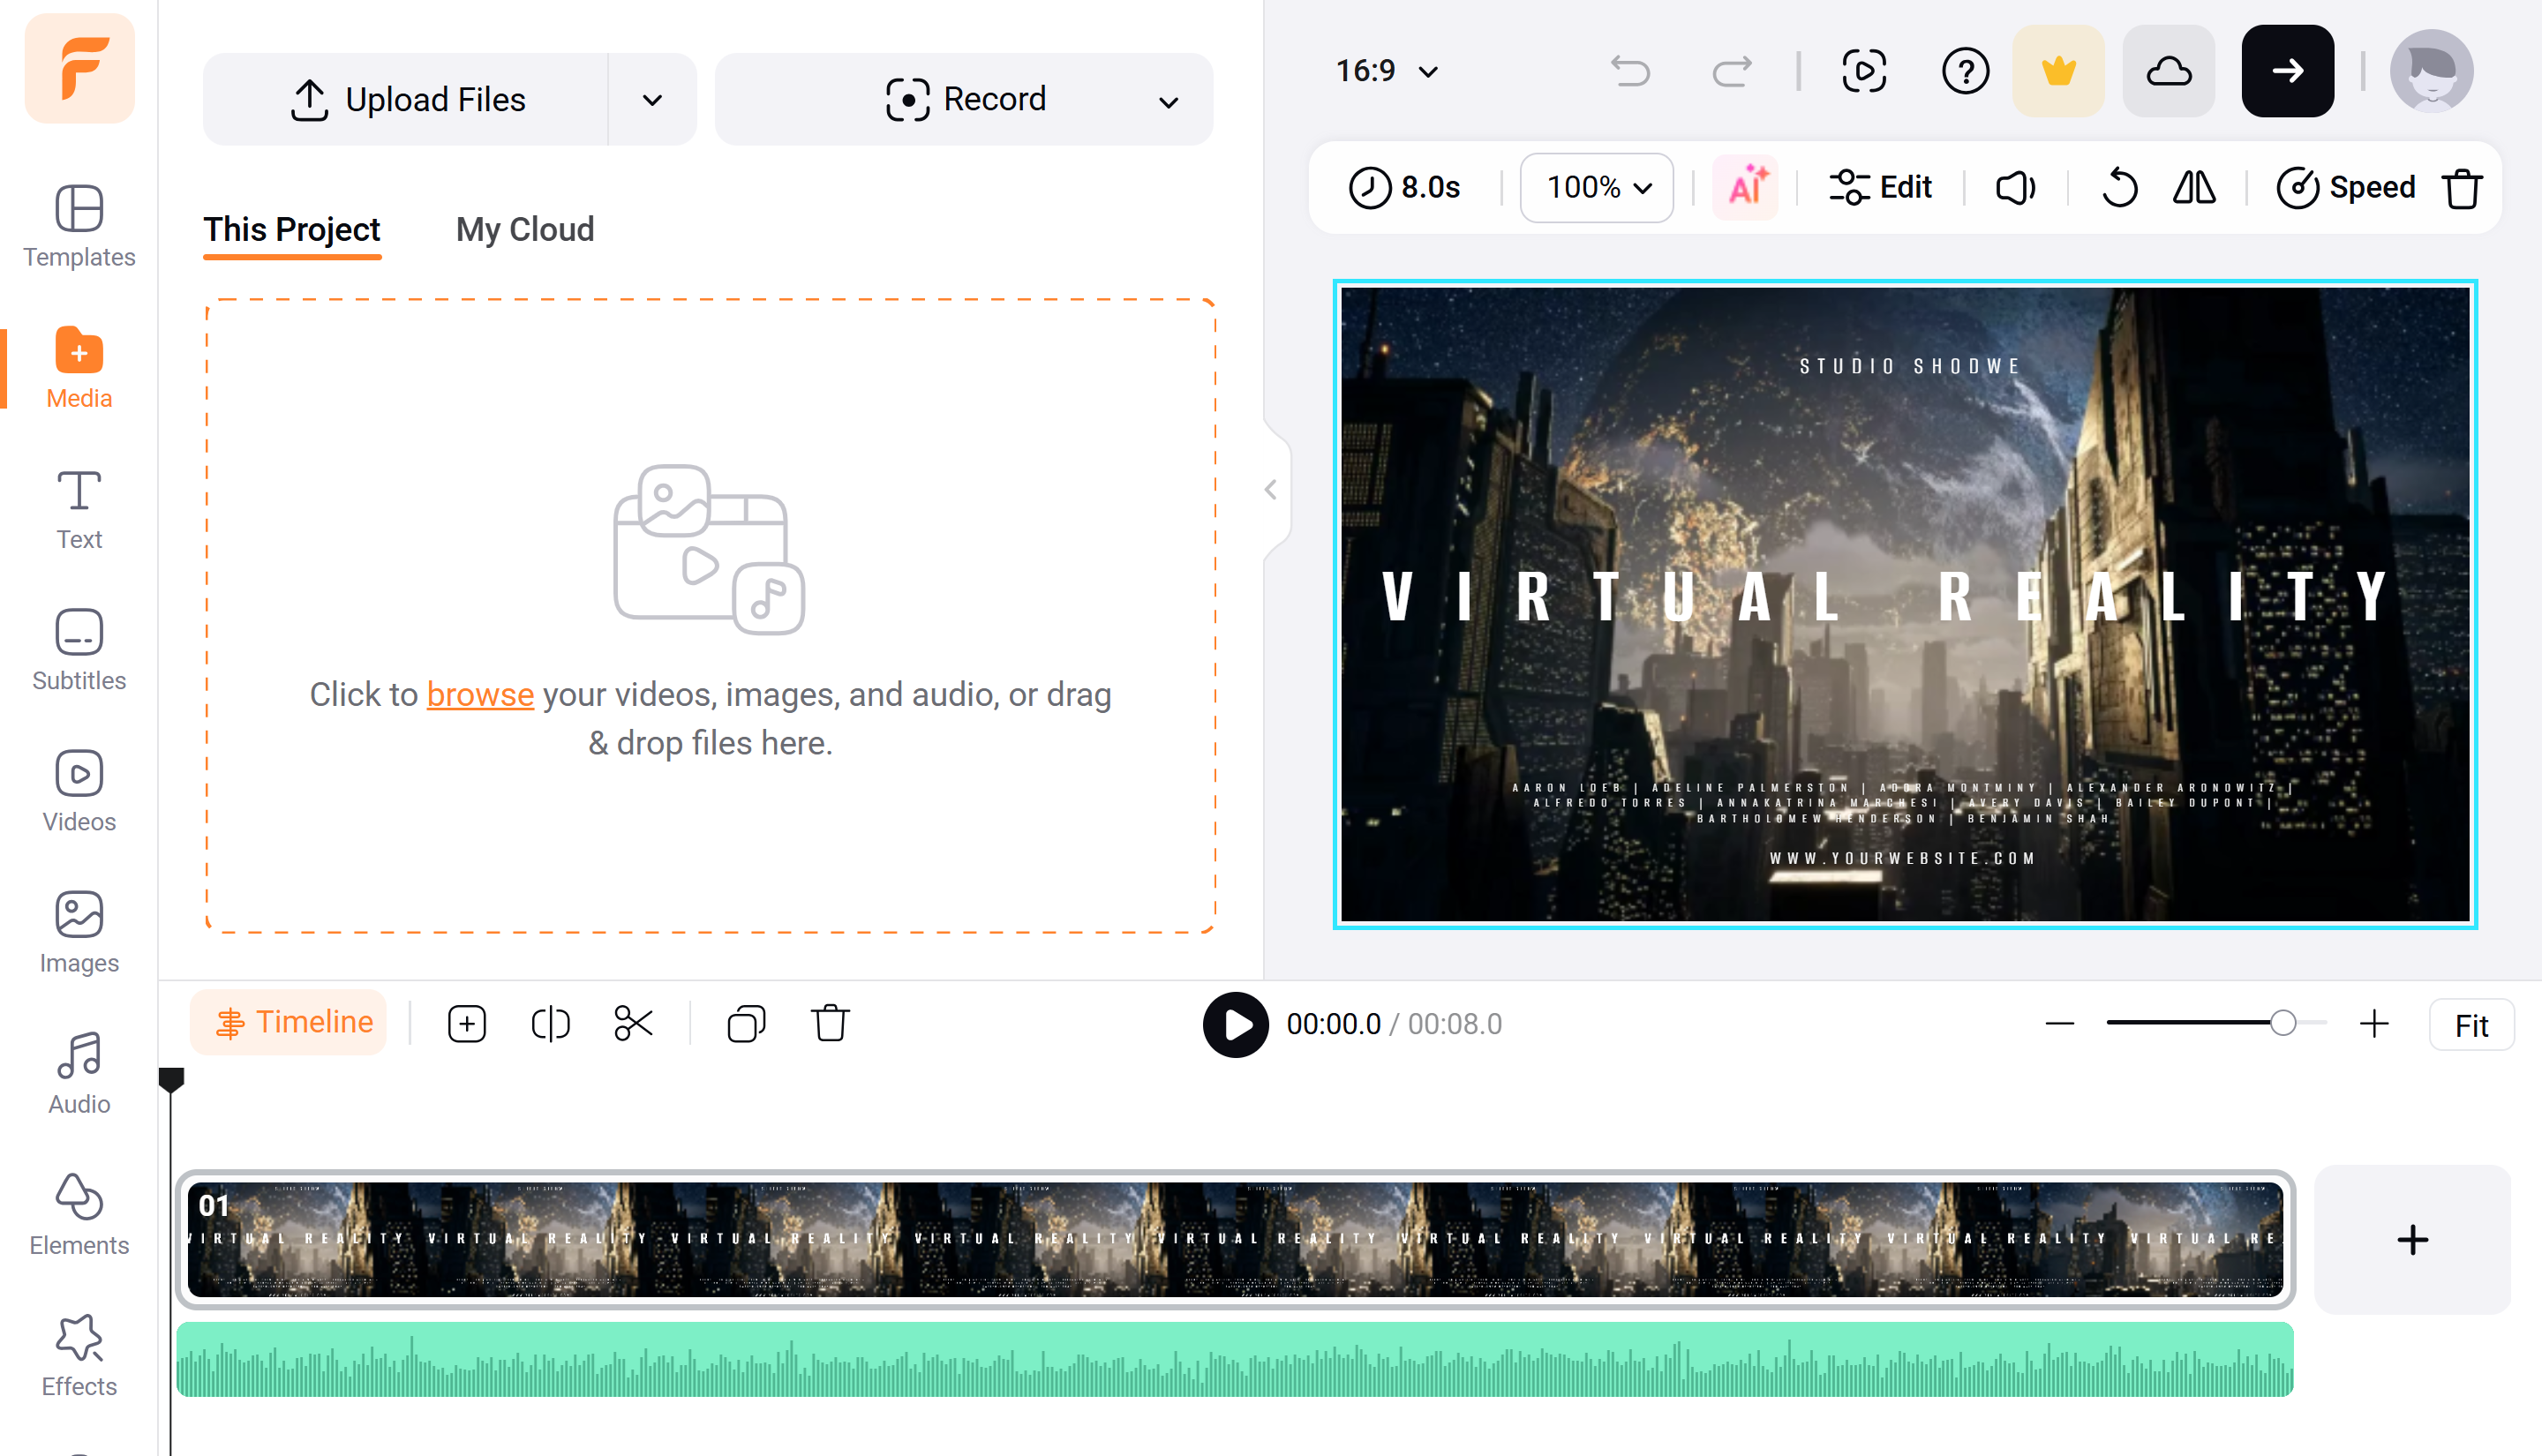This screenshot has width=2542, height=1456.
Task: Click the flip horizontal icon
Action: [x=2194, y=187]
